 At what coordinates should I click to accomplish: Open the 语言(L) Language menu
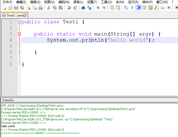pyautogui.click(x=78, y=2)
